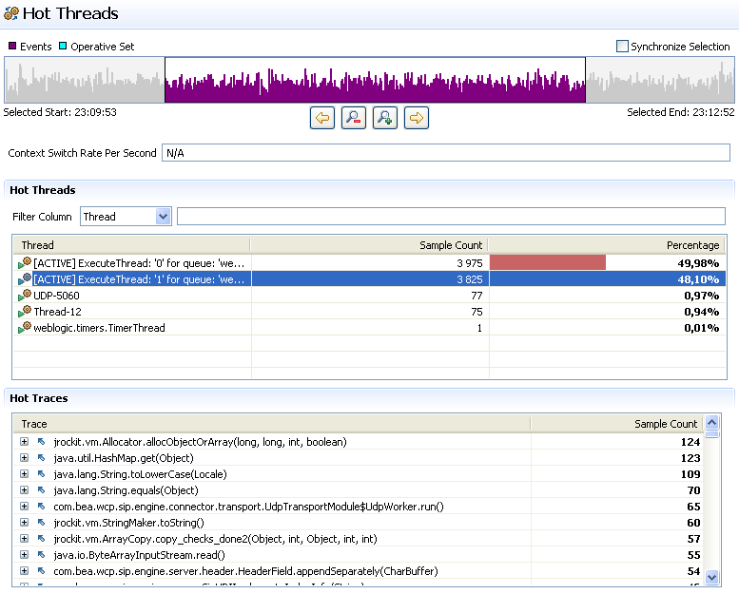Viewport: 739px width, 594px height.
Task: Click thread icon beside ExecuteThread '0' row
Action: 25,263
